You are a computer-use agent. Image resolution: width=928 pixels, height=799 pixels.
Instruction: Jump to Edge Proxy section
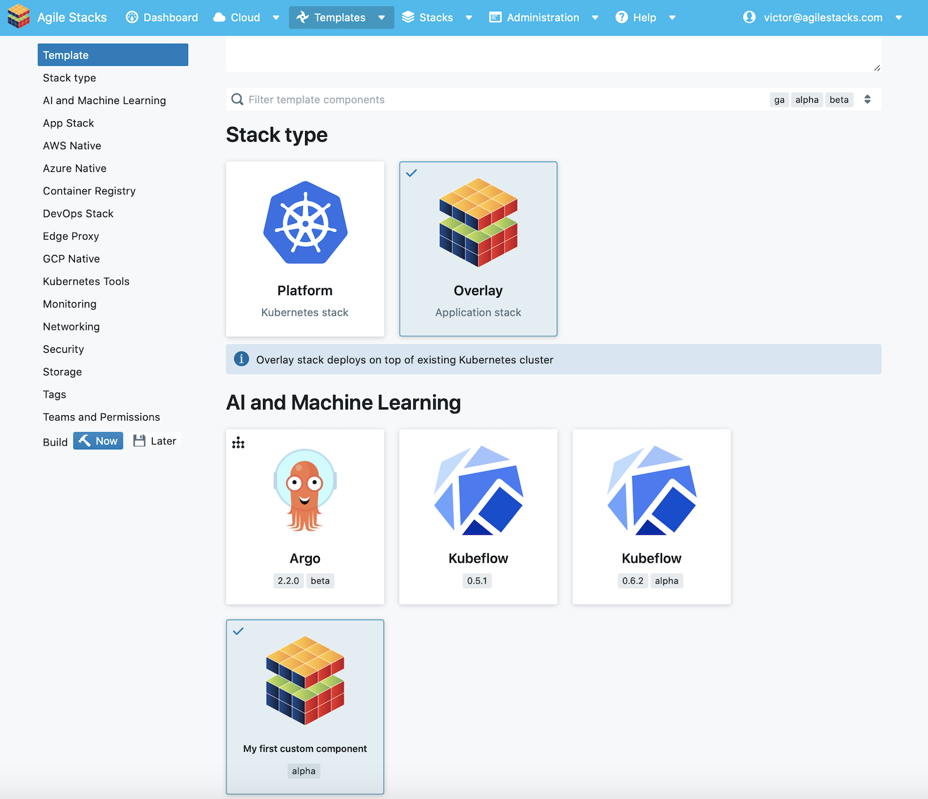(71, 236)
